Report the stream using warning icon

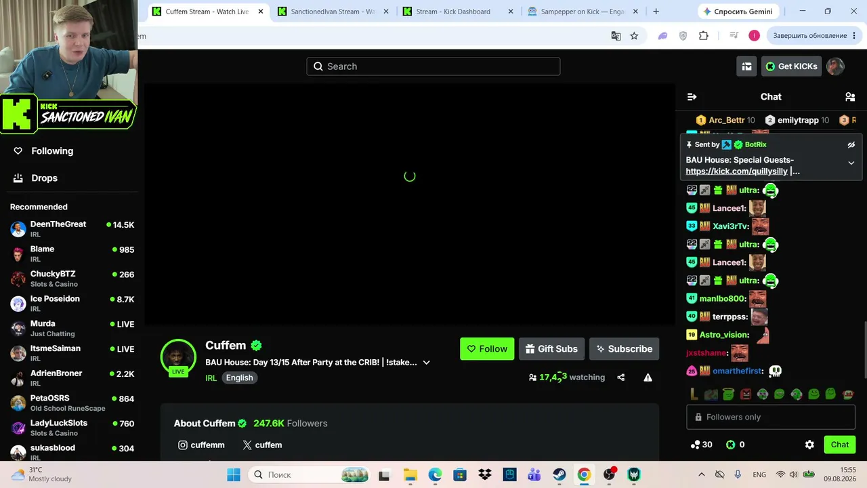click(648, 378)
